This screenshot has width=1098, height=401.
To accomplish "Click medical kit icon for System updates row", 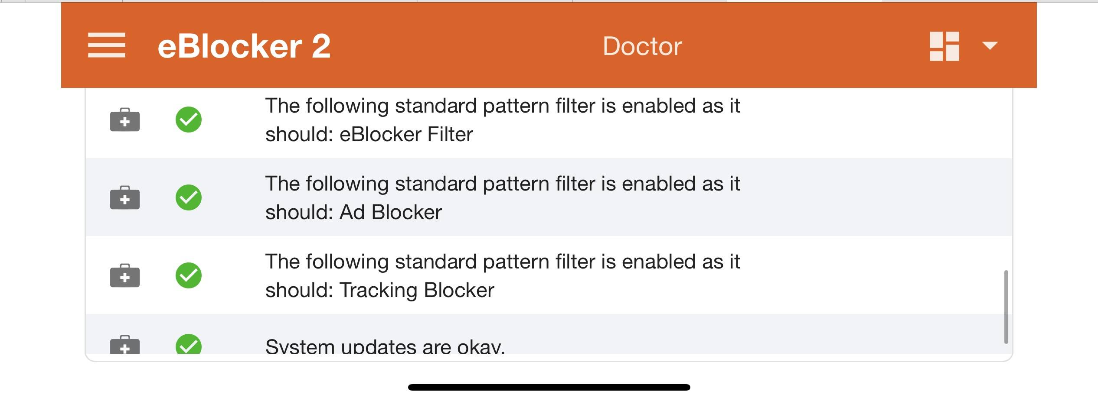I will point(125,345).
